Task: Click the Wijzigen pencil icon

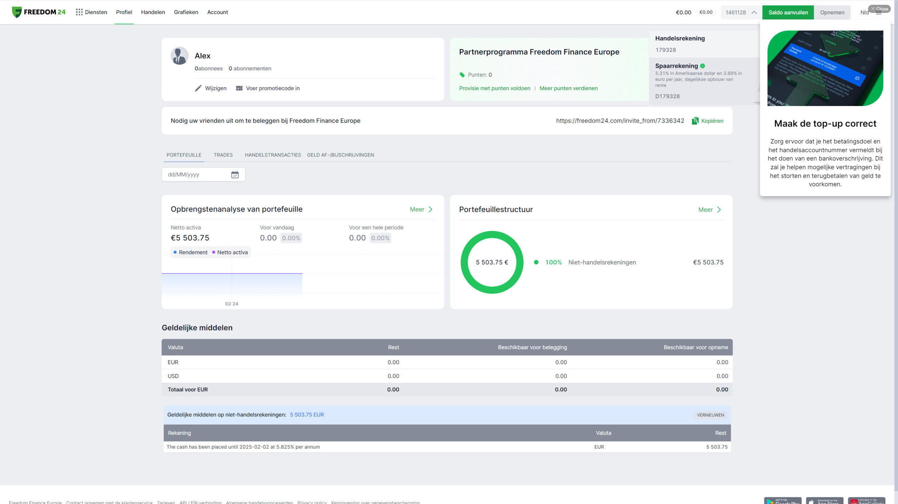Action: click(x=198, y=88)
